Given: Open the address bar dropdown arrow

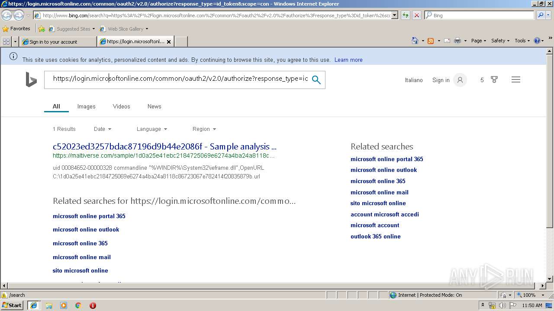Looking at the screenshot, I should (x=395, y=15).
